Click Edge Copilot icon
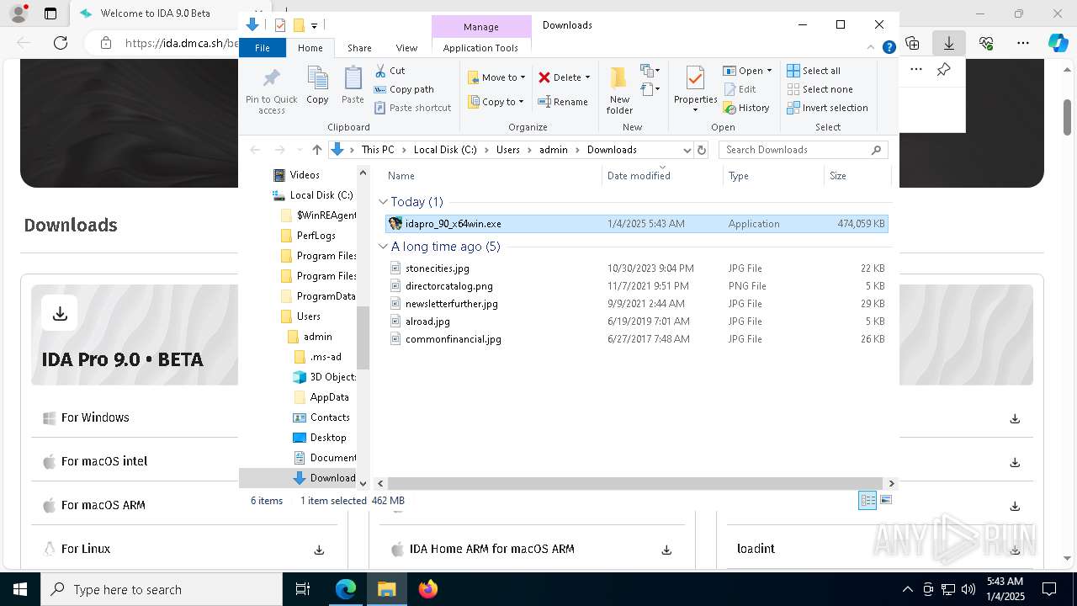Screen dimensions: 1077x606 click(x=1058, y=42)
